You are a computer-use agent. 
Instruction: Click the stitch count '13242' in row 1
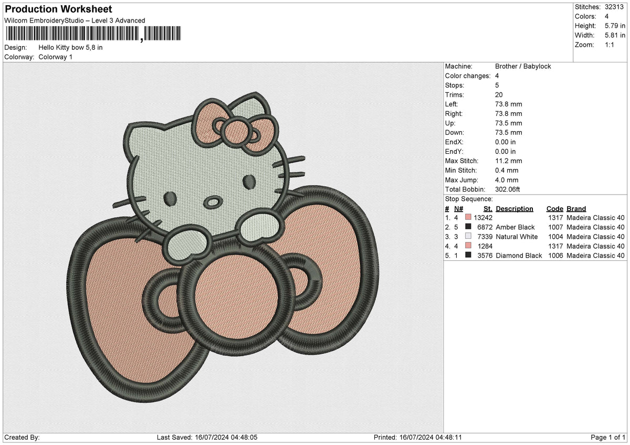coord(483,218)
